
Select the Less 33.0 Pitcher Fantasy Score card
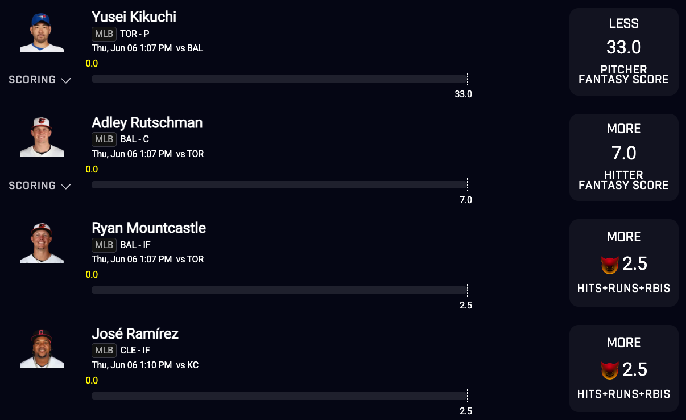click(624, 52)
